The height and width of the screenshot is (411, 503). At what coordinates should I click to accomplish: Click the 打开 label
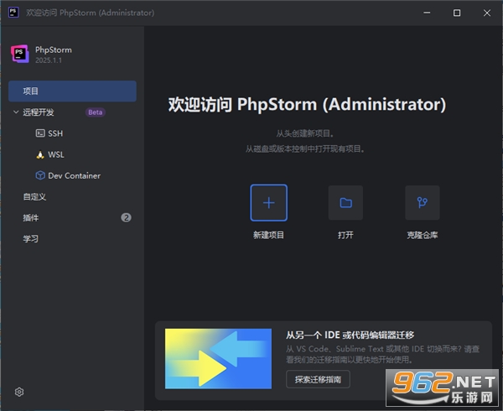(x=345, y=235)
